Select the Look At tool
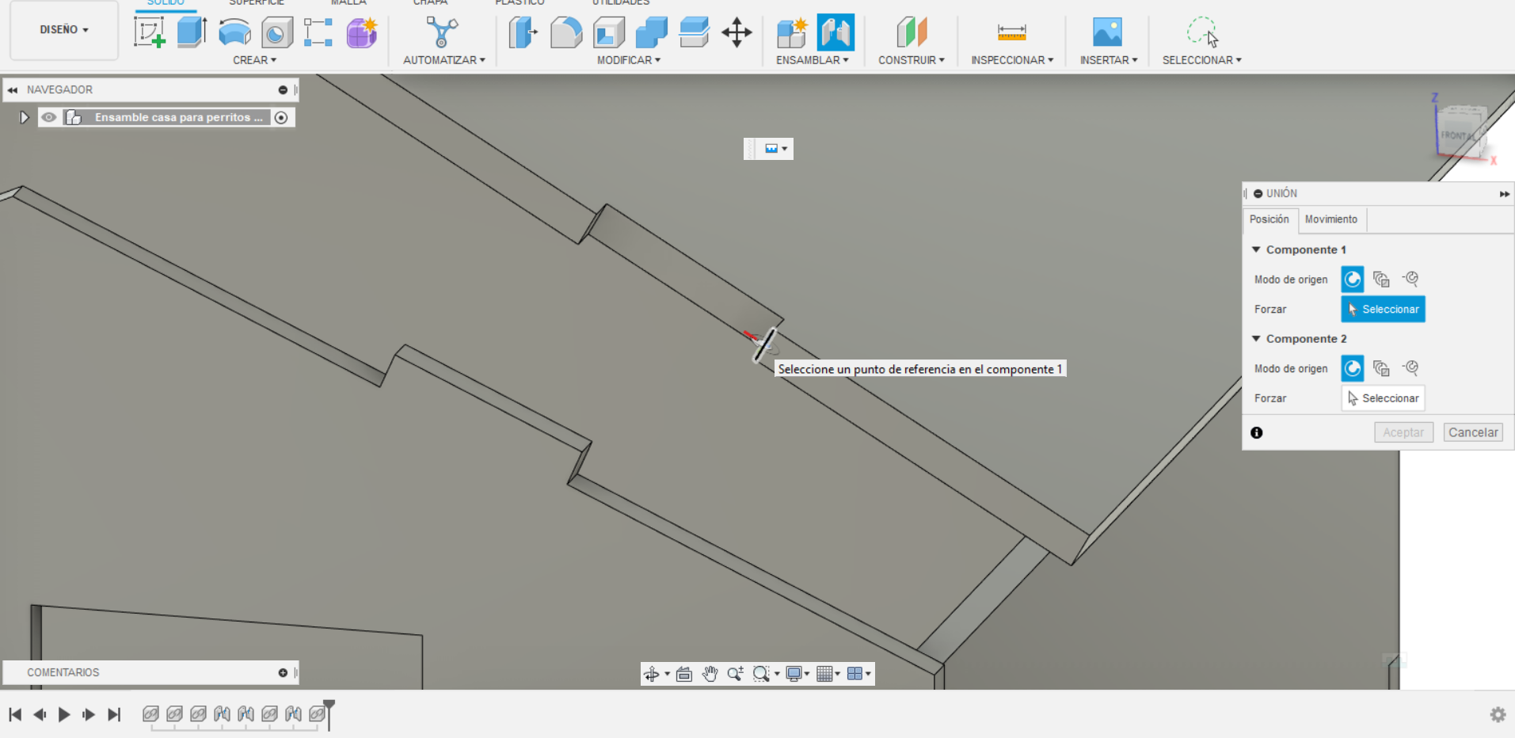1515x738 pixels. [x=684, y=674]
